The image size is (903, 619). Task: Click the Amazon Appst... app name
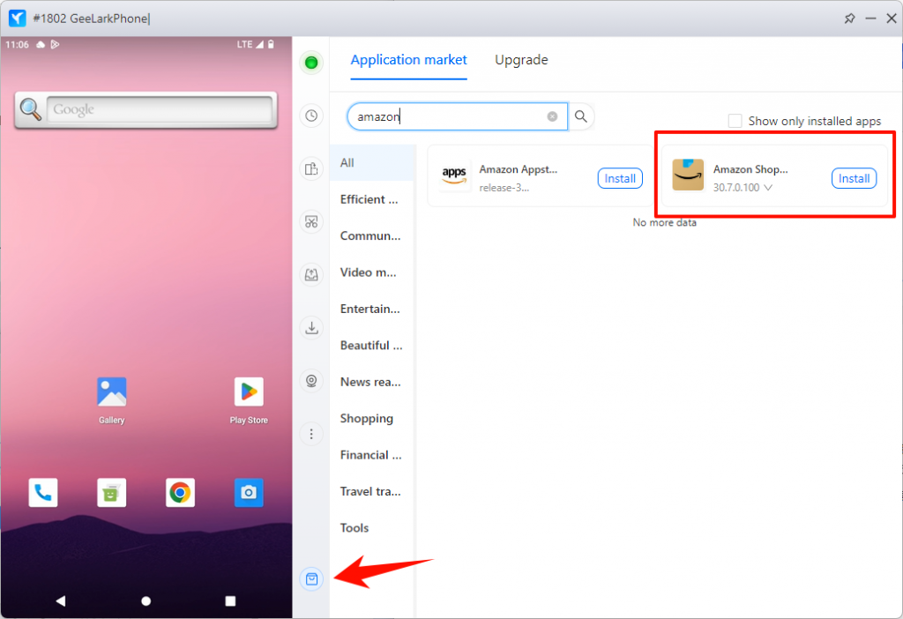(x=519, y=169)
